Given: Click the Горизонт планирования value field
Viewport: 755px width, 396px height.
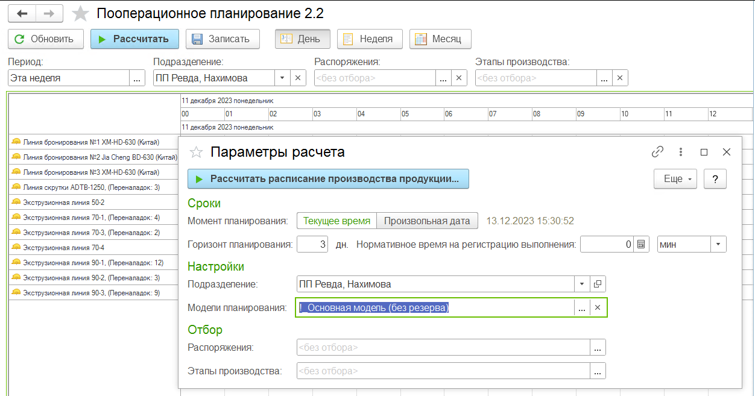Looking at the screenshot, I should [312, 244].
